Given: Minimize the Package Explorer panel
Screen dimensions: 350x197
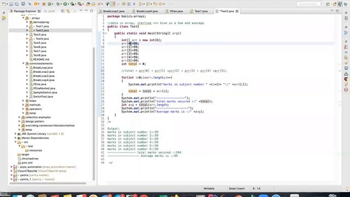Looking at the screenshot, I should 86,11.
